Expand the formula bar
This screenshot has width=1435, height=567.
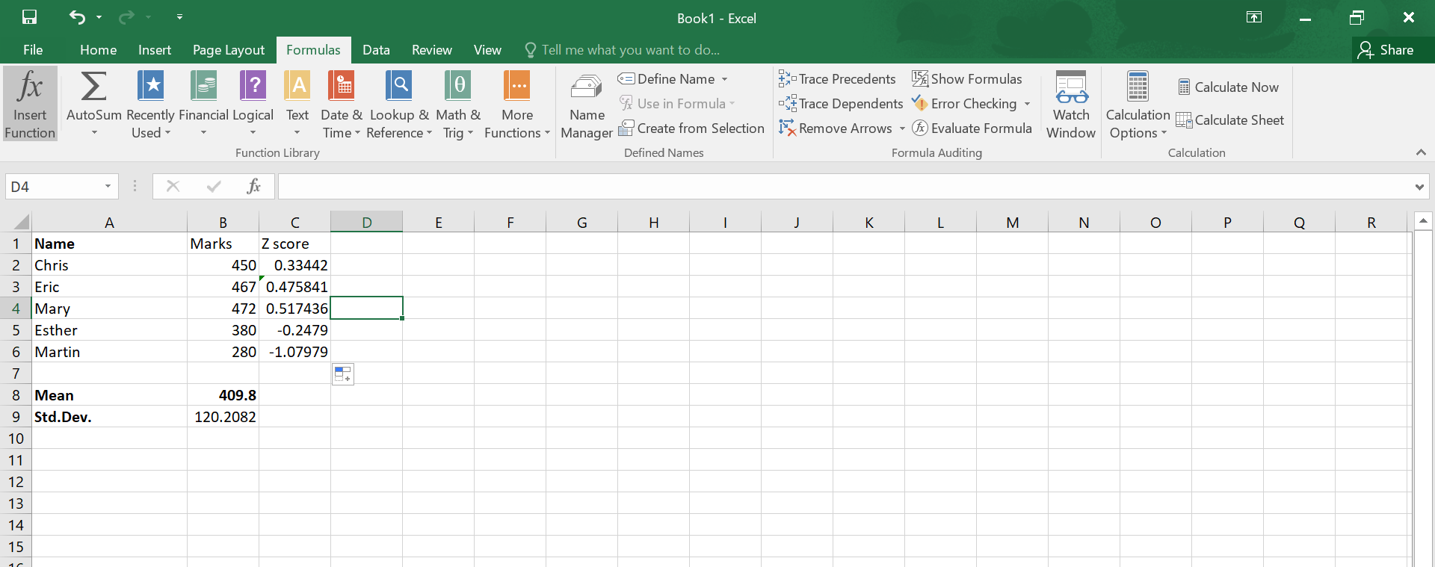tap(1419, 187)
